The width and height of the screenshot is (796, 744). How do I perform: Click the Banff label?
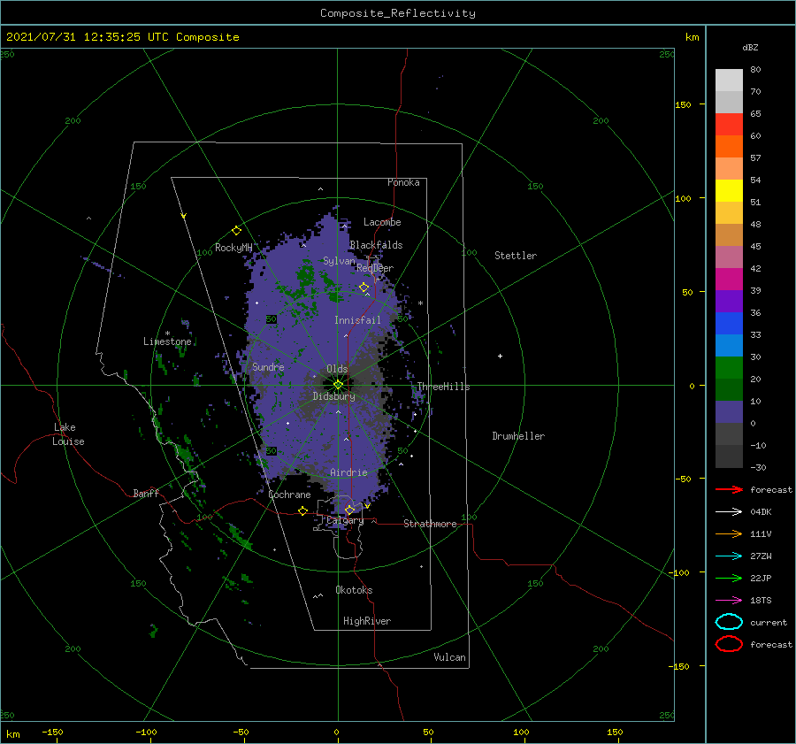[146, 493]
